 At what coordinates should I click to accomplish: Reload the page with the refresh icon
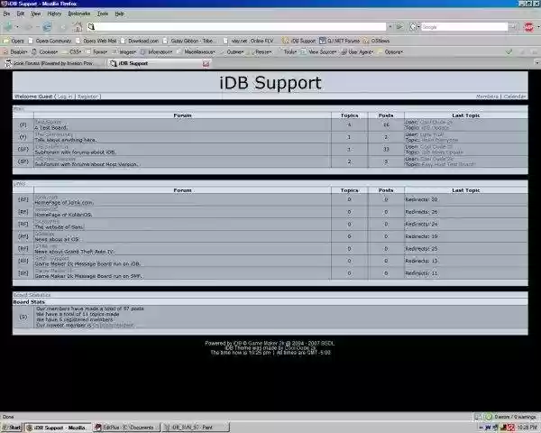47,26
